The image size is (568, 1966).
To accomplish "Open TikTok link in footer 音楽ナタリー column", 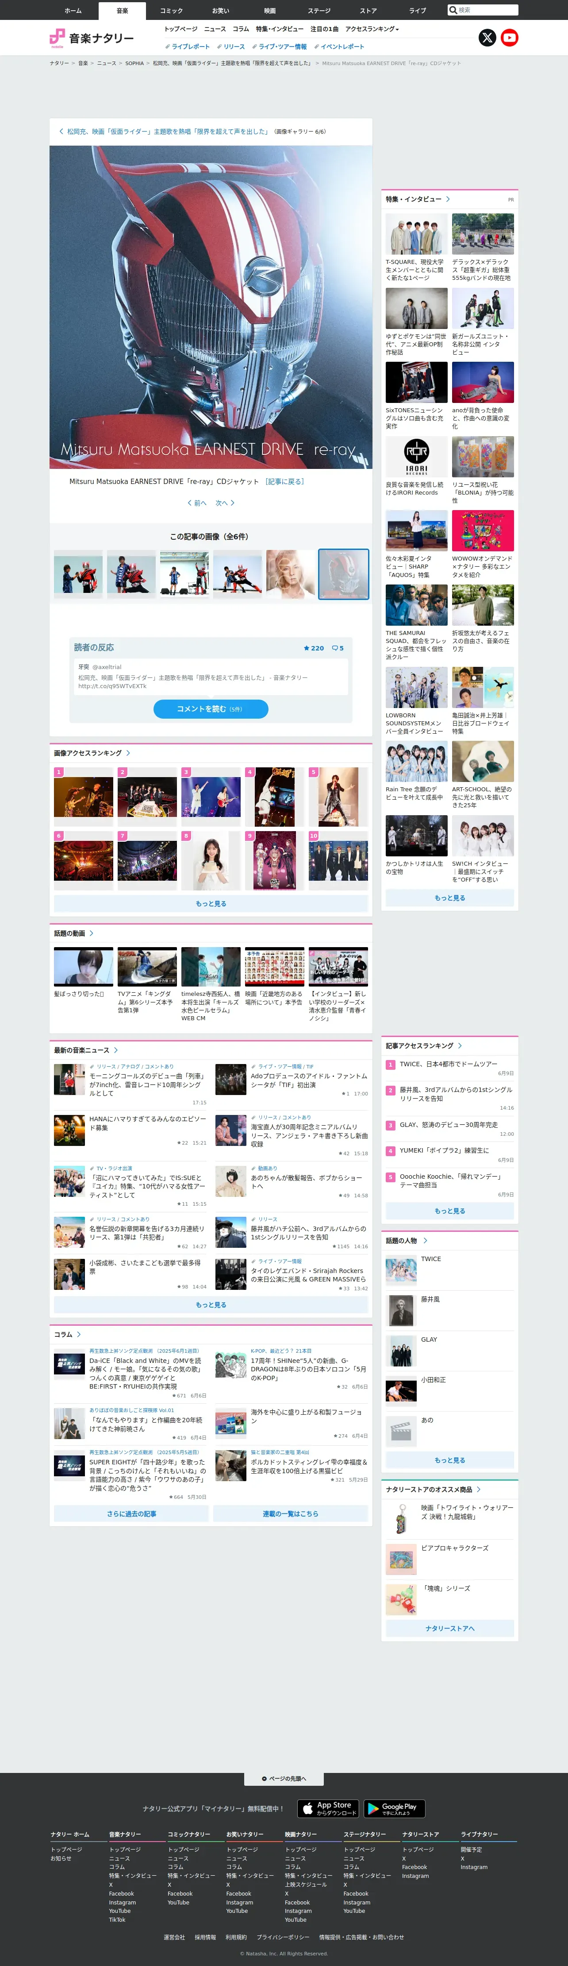I will click(x=117, y=1920).
